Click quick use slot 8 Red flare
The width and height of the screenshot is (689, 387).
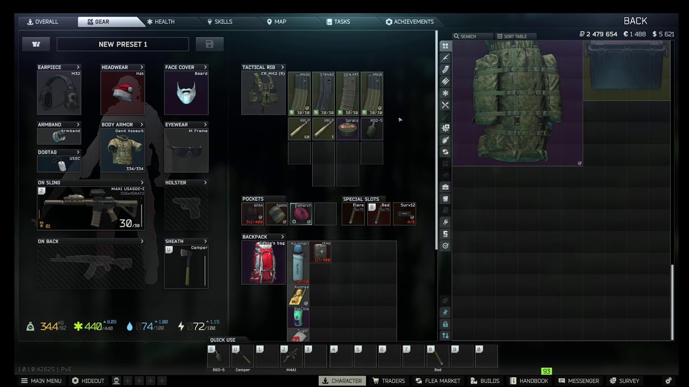pyautogui.click(x=439, y=356)
